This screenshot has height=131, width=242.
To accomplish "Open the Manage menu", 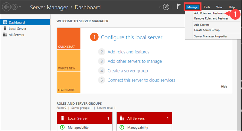I will click(x=192, y=7).
